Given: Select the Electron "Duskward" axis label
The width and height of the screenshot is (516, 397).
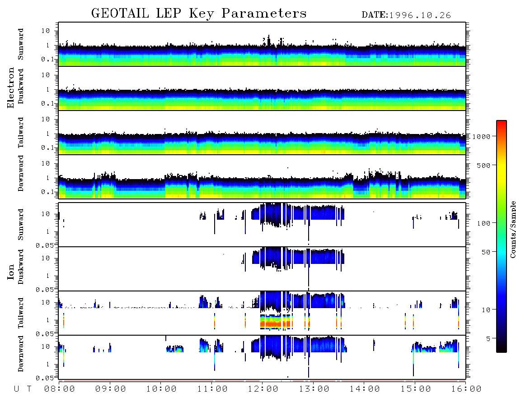Looking at the screenshot, I should click(x=21, y=86).
